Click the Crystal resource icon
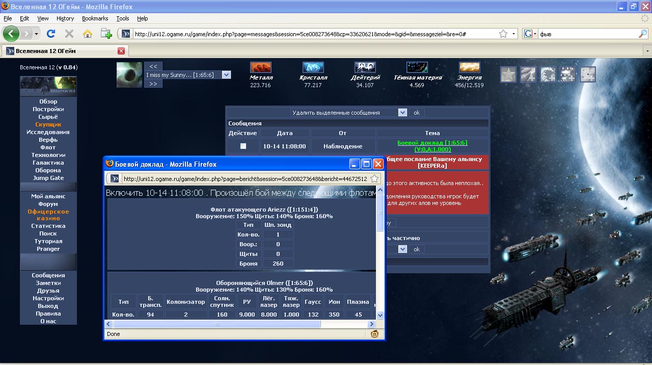The width and height of the screenshot is (652, 365). point(313,67)
